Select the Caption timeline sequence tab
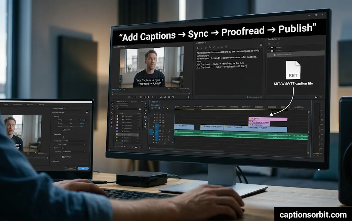 point(155,102)
